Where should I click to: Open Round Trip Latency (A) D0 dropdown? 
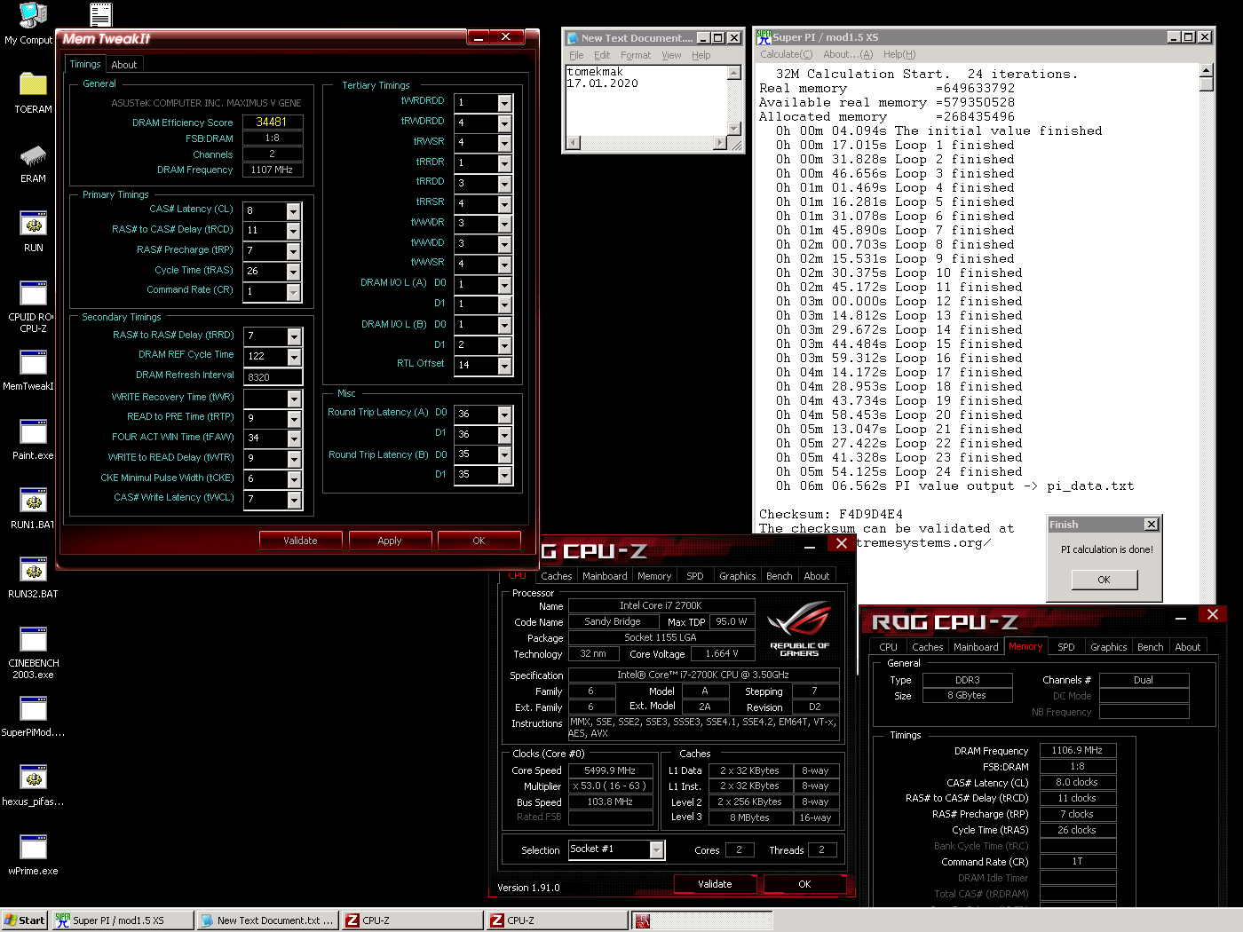tap(504, 415)
